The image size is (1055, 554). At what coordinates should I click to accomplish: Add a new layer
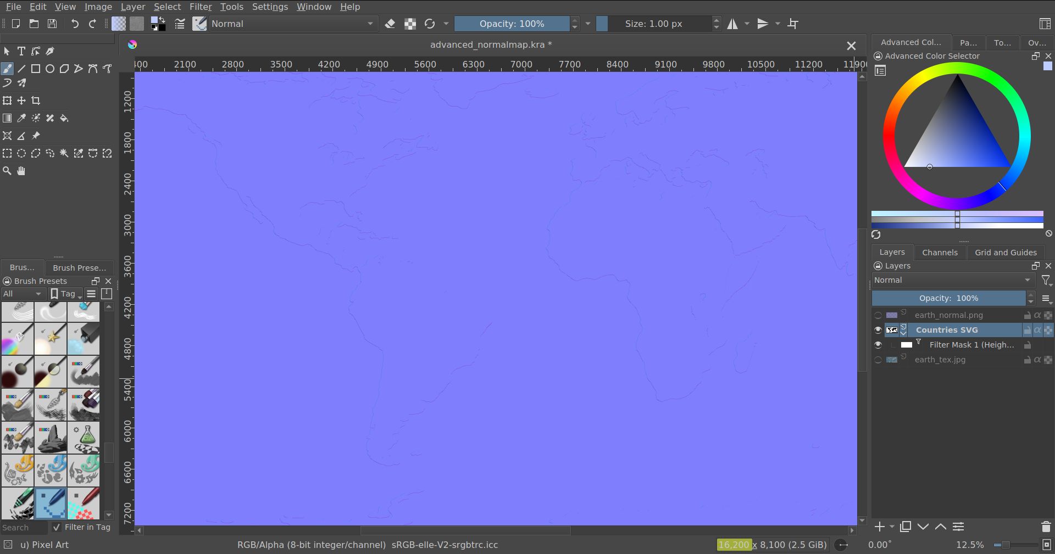pos(880,527)
